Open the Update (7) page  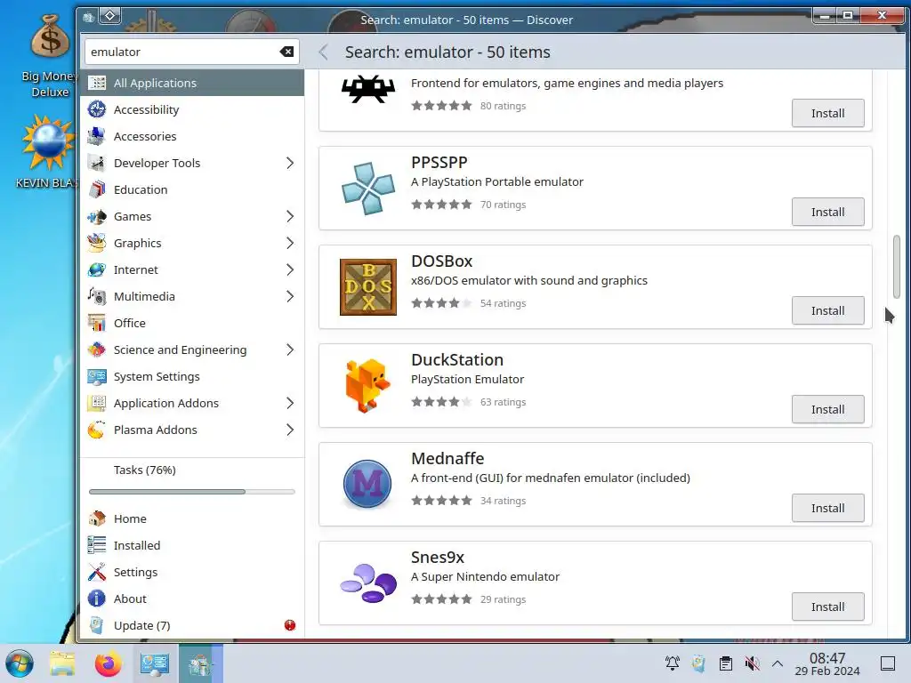coord(192,625)
